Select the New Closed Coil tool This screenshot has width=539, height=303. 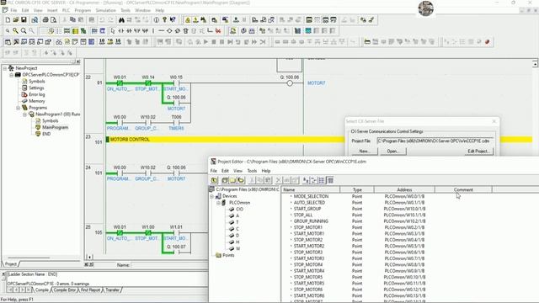point(178,31)
